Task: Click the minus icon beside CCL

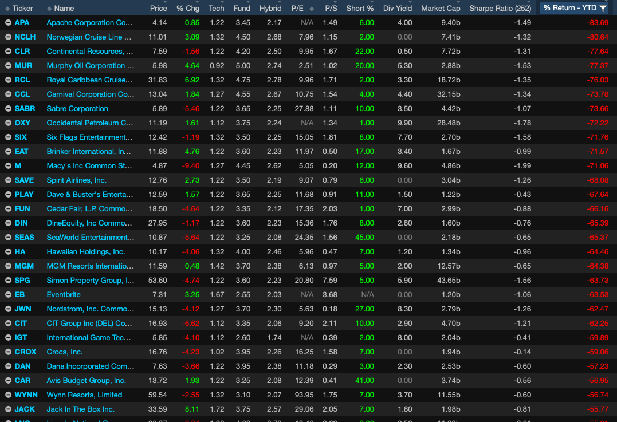Action: click(8, 94)
